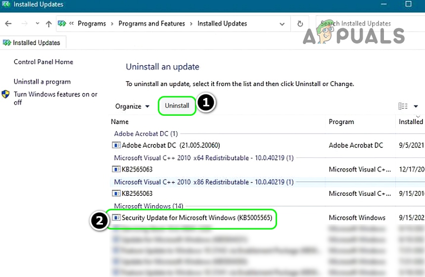Click the KB5005565 update icon
This screenshot has height=277, width=425.
coord(116,218)
